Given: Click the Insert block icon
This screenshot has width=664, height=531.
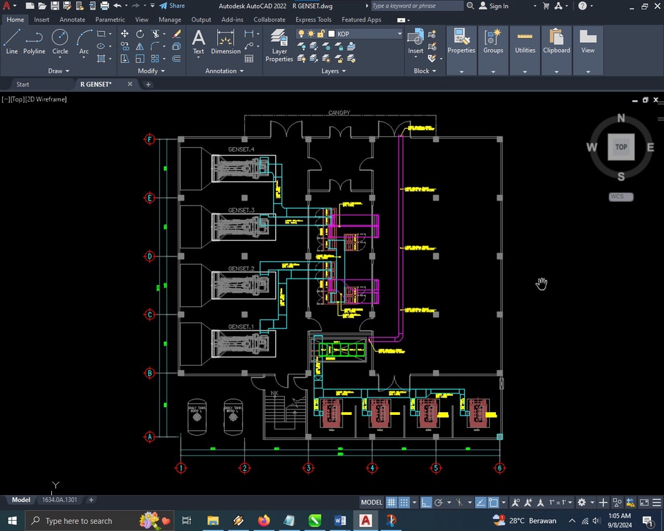Looking at the screenshot, I should 416,42.
